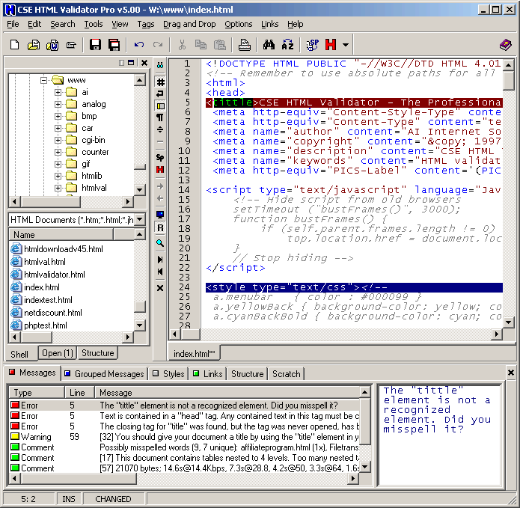The image size is (520, 508).
Task: Click the Line column header in messages
Action: 79,393
